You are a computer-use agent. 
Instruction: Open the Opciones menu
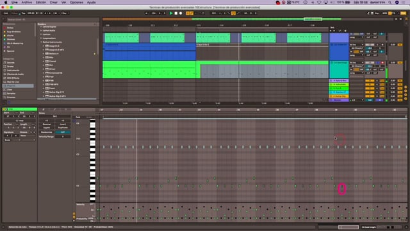pyautogui.click(x=76, y=3)
